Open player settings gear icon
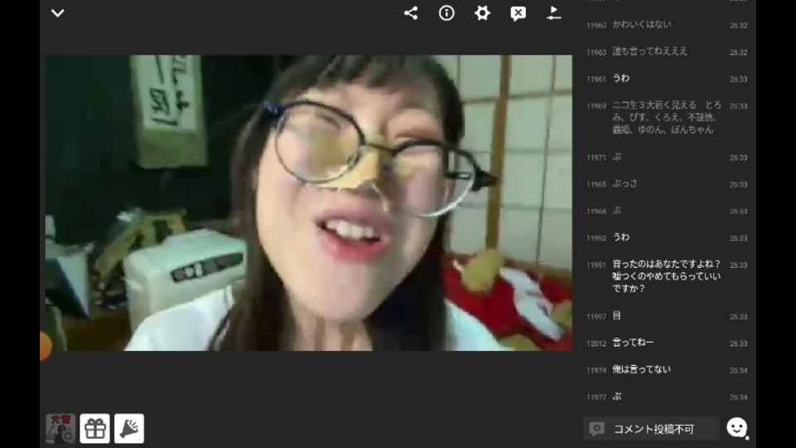This screenshot has width=796, height=448. [483, 13]
